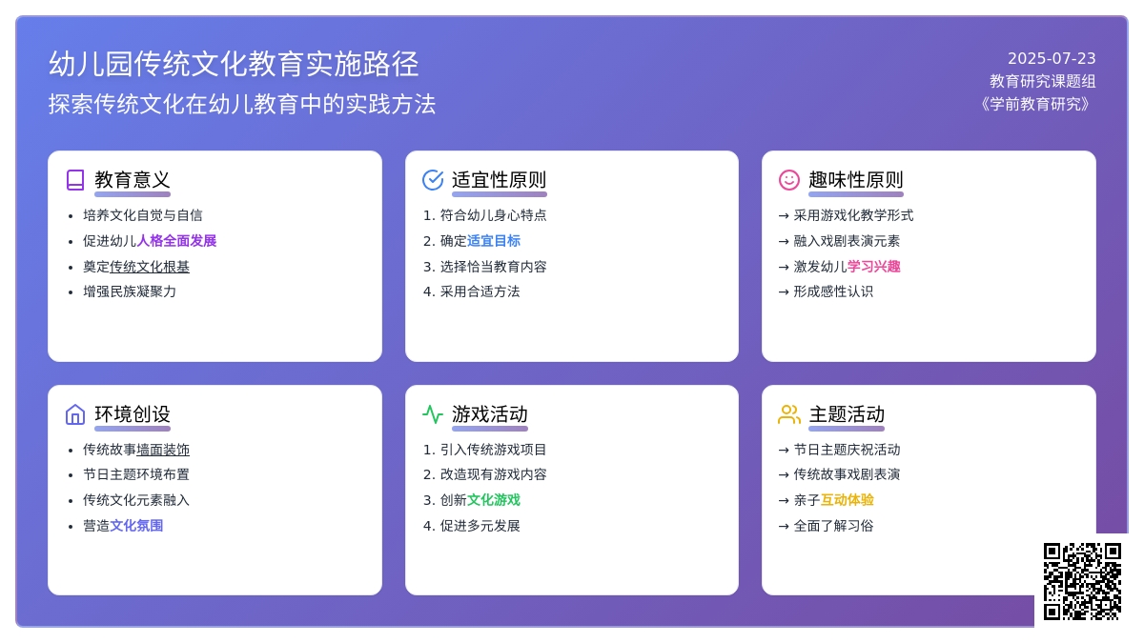The width and height of the screenshot is (1144, 643).
Task: Click the highlighted phrase 人格全面发展
Action: click(x=176, y=241)
